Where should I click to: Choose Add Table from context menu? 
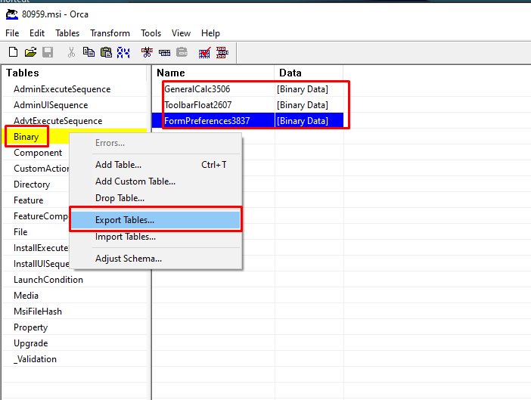[156, 165]
